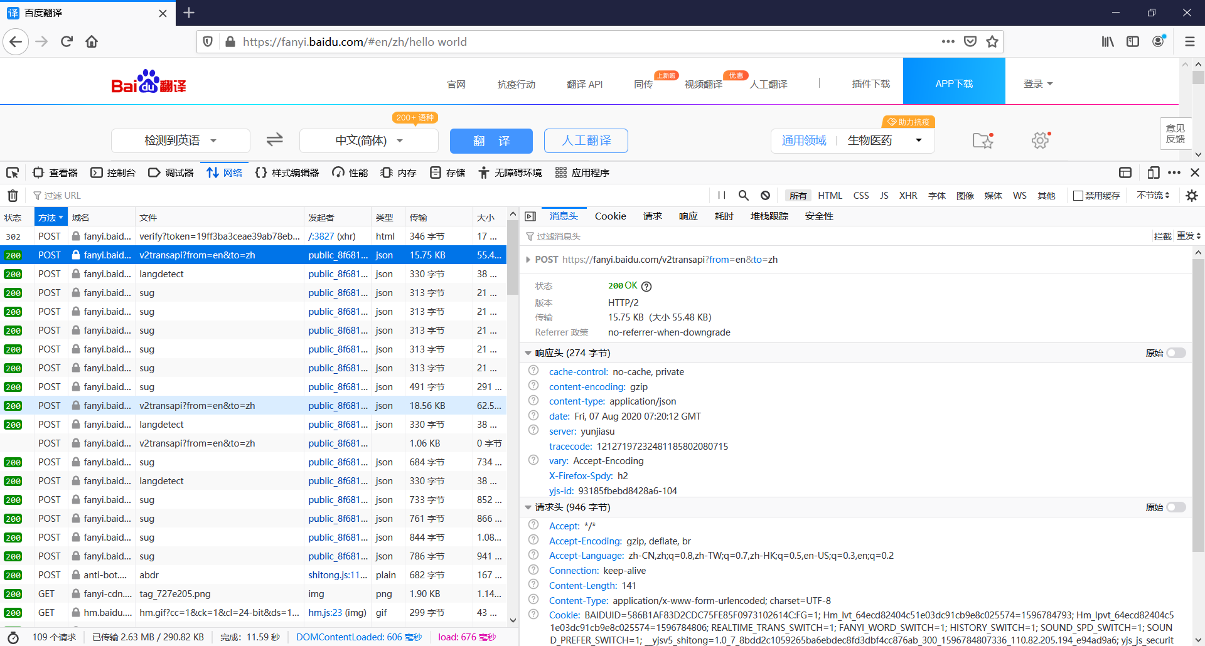
Task: Select the langdetect request with 302 verify row
Action: tap(253, 236)
